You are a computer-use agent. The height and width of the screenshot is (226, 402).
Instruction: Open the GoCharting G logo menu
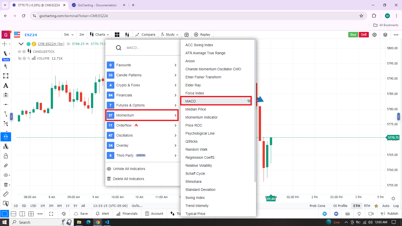click(x=6, y=35)
